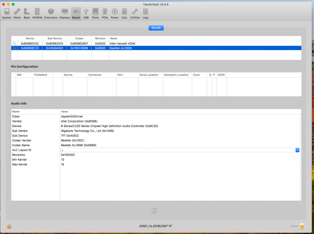
Task: Click the magnifier icon for Realtek ALC899
Action: [14, 48]
